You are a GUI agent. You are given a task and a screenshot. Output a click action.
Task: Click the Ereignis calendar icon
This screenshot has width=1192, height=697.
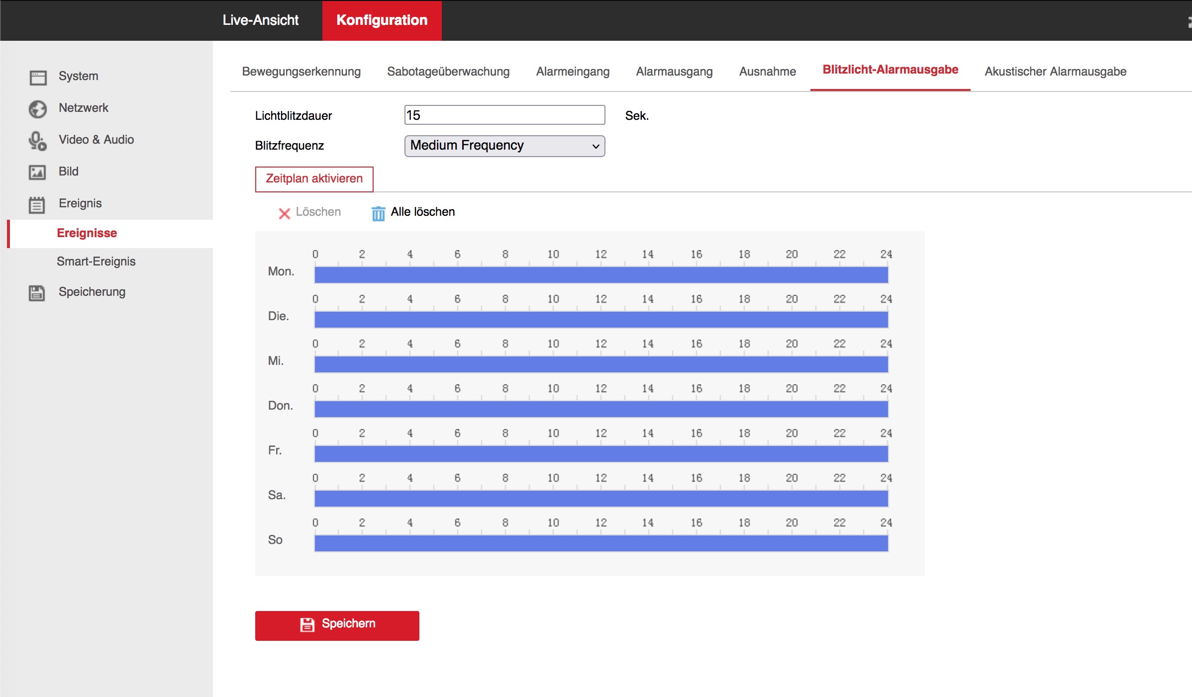pyautogui.click(x=37, y=204)
